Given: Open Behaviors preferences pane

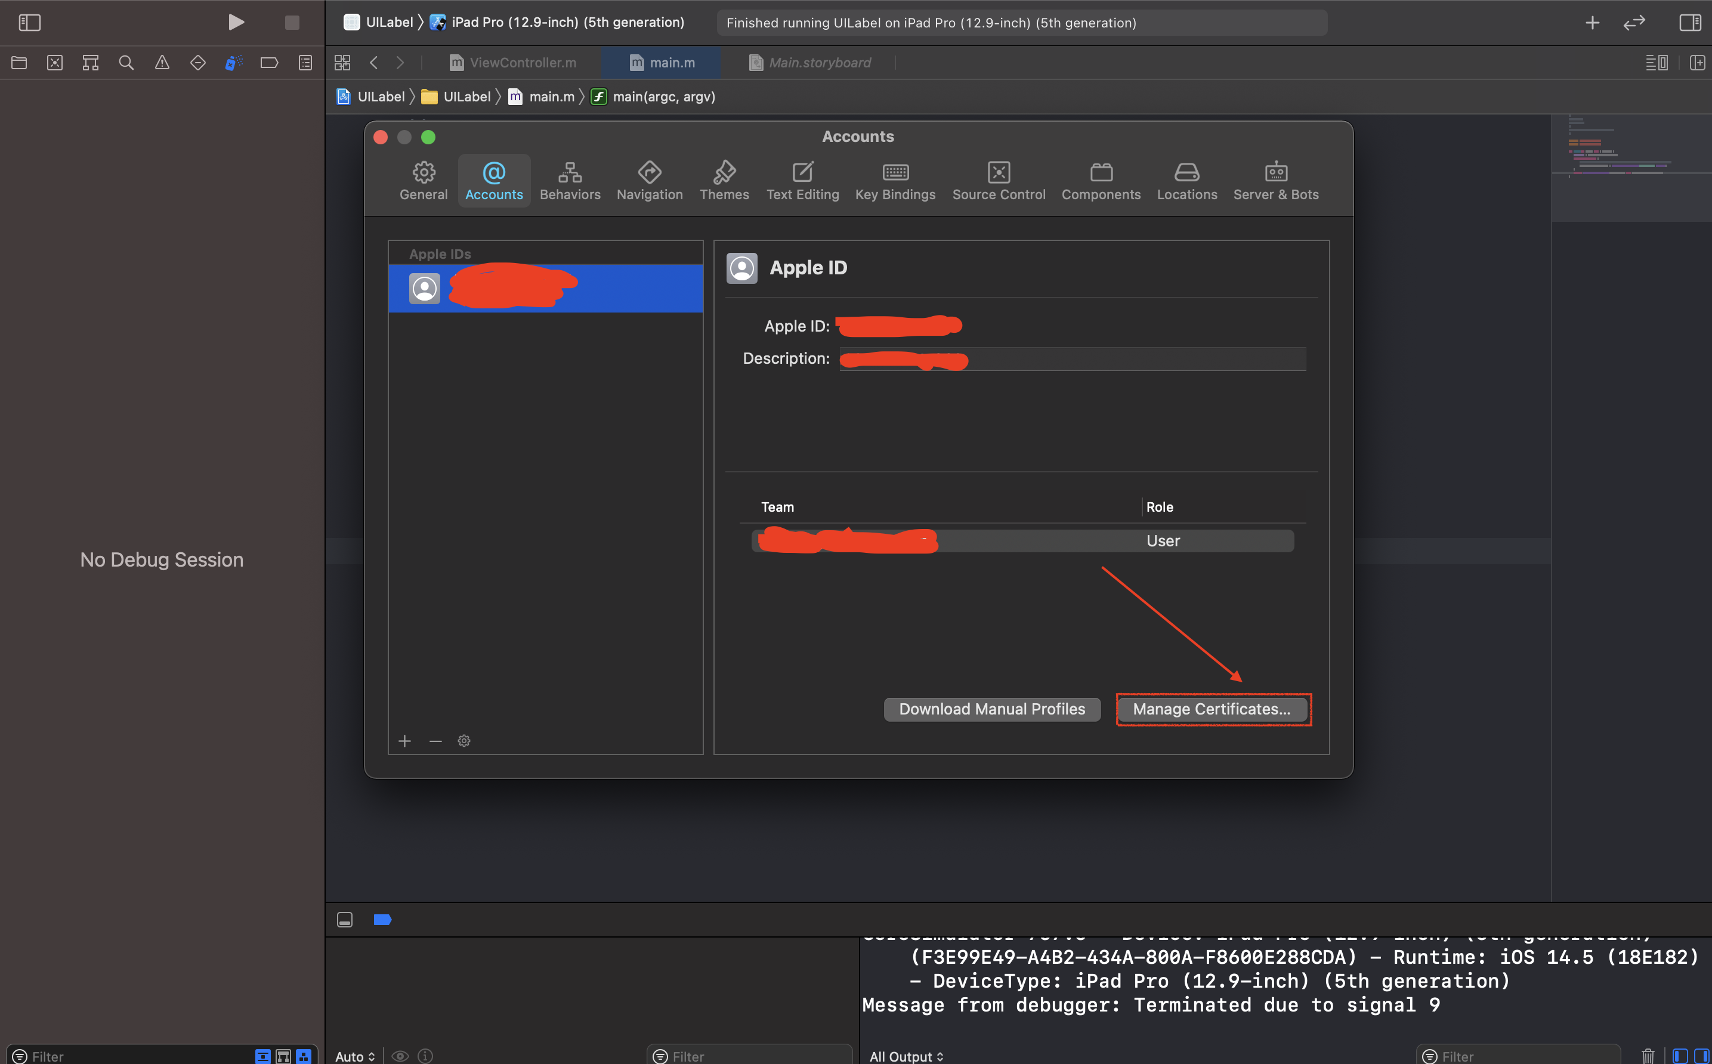Looking at the screenshot, I should point(569,181).
